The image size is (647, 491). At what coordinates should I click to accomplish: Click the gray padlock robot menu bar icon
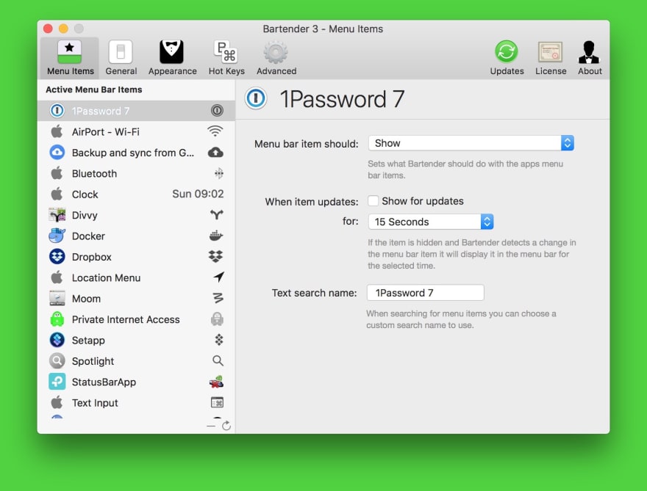217,319
